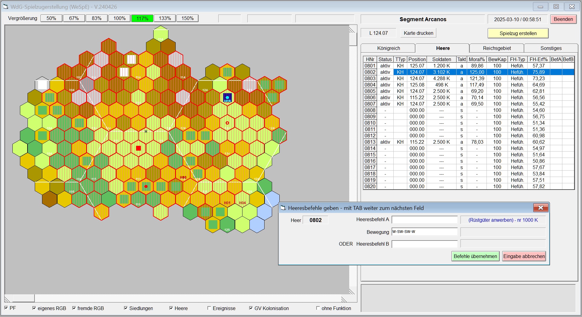Click the Position column header
The width and height of the screenshot is (582, 317).
tap(417, 59)
